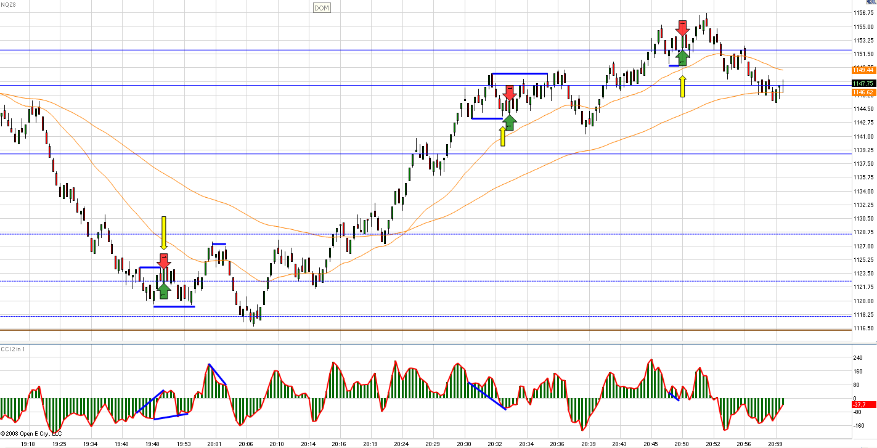The width and height of the screenshot is (877, 448).
Task: Click the 1153.25 price axis label
Action: point(863,40)
